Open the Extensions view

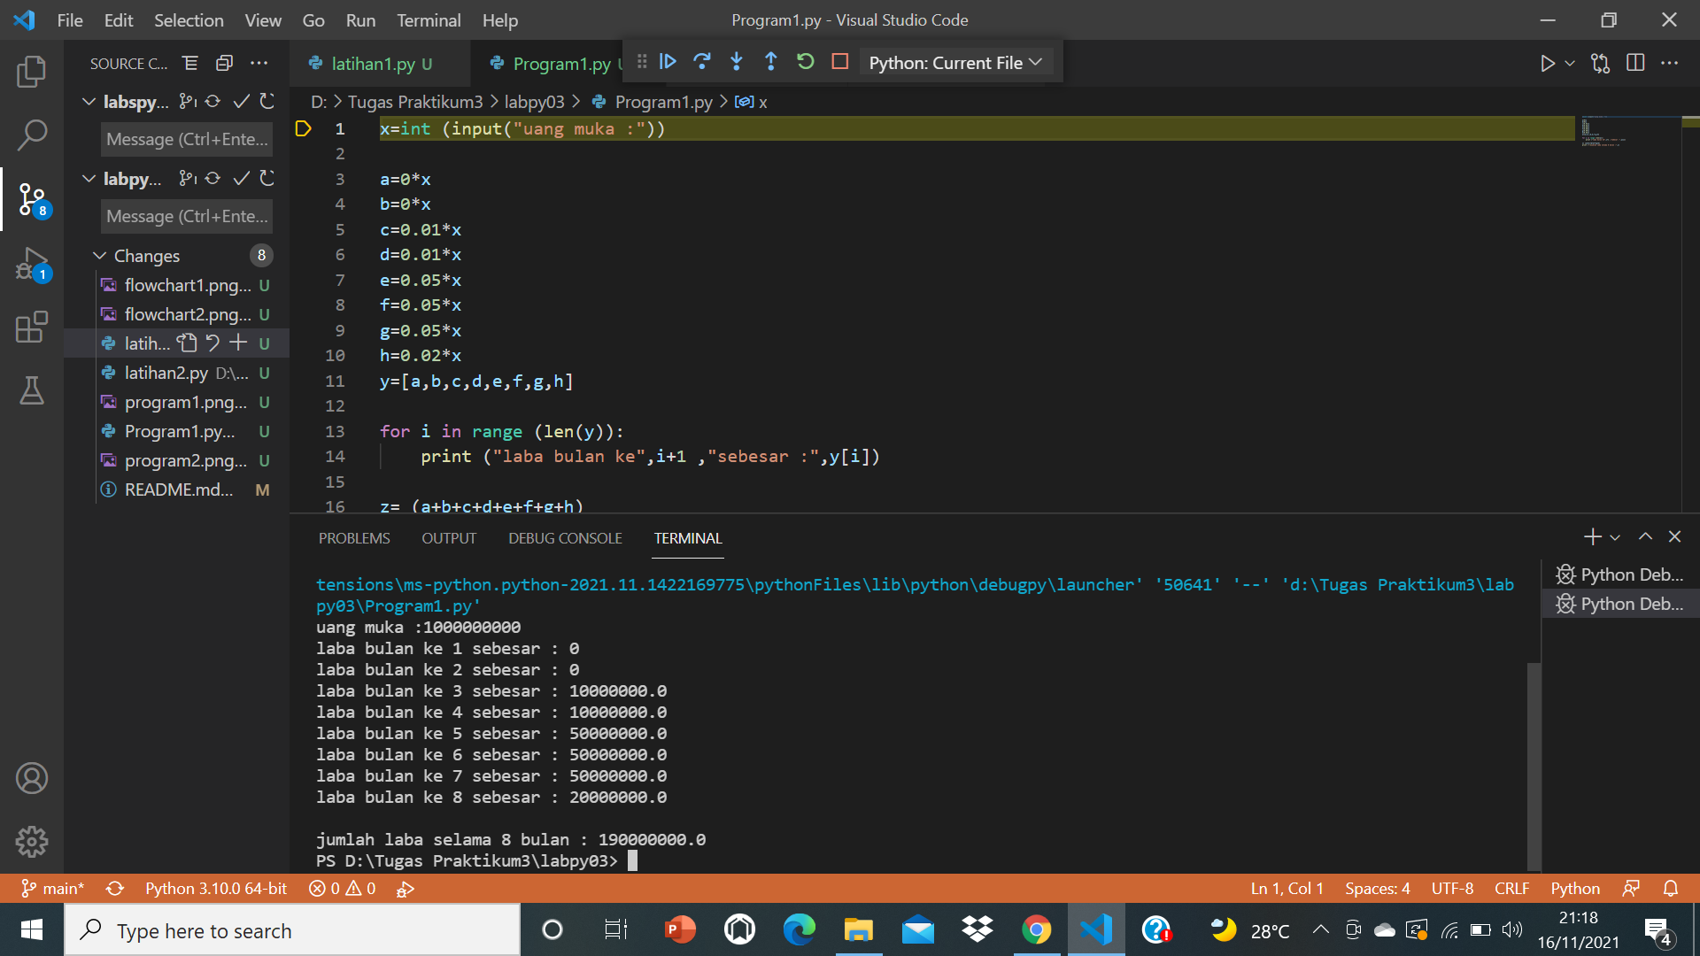pyautogui.click(x=32, y=328)
